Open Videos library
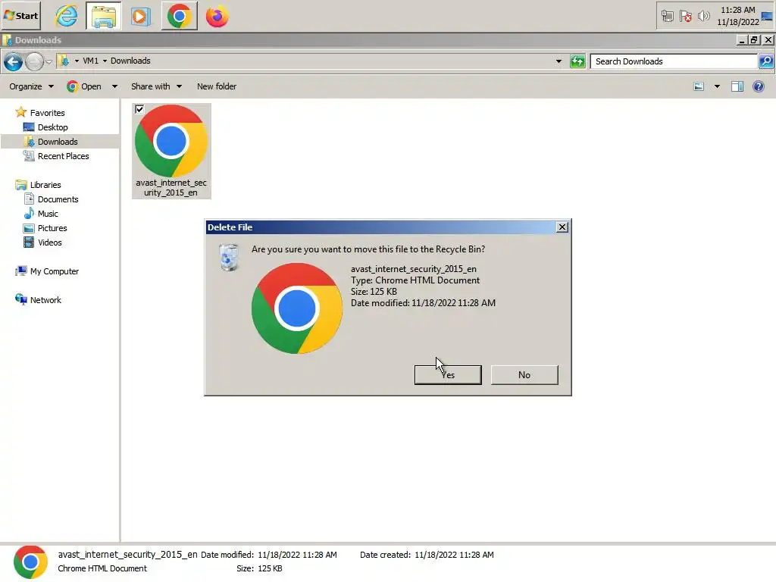This screenshot has height=582, width=776. pos(49,242)
